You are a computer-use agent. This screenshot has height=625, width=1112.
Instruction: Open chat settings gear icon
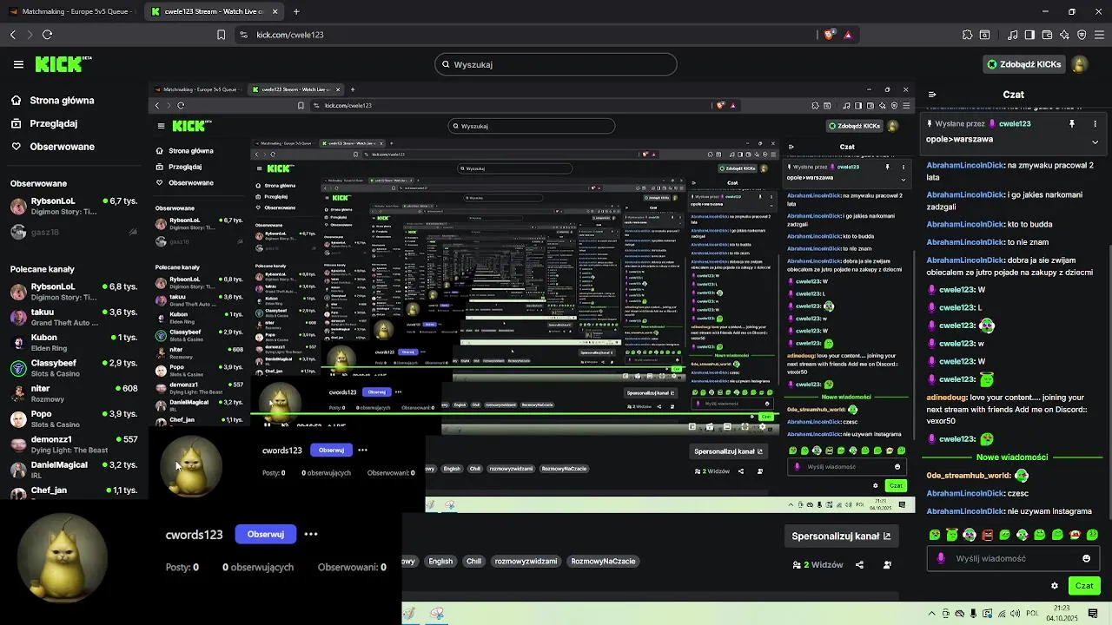click(1055, 586)
